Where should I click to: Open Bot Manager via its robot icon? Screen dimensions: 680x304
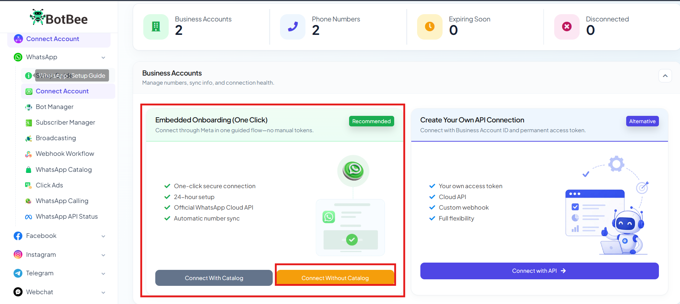[x=28, y=107]
